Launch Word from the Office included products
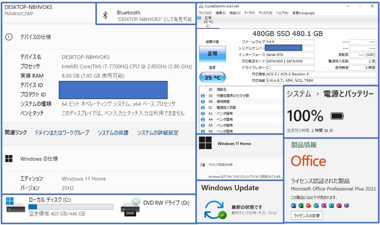The image size is (380, 225). click(x=293, y=205)
